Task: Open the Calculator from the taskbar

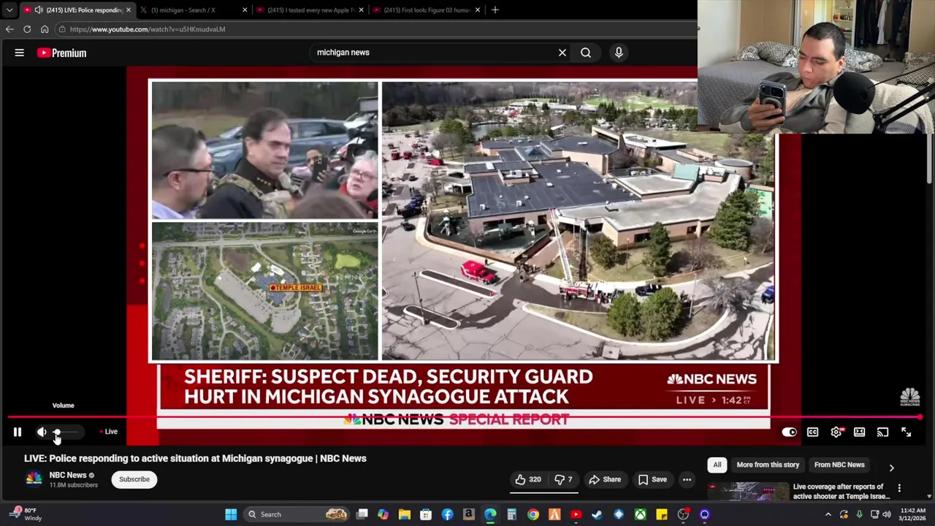Action: click(511, 514)
